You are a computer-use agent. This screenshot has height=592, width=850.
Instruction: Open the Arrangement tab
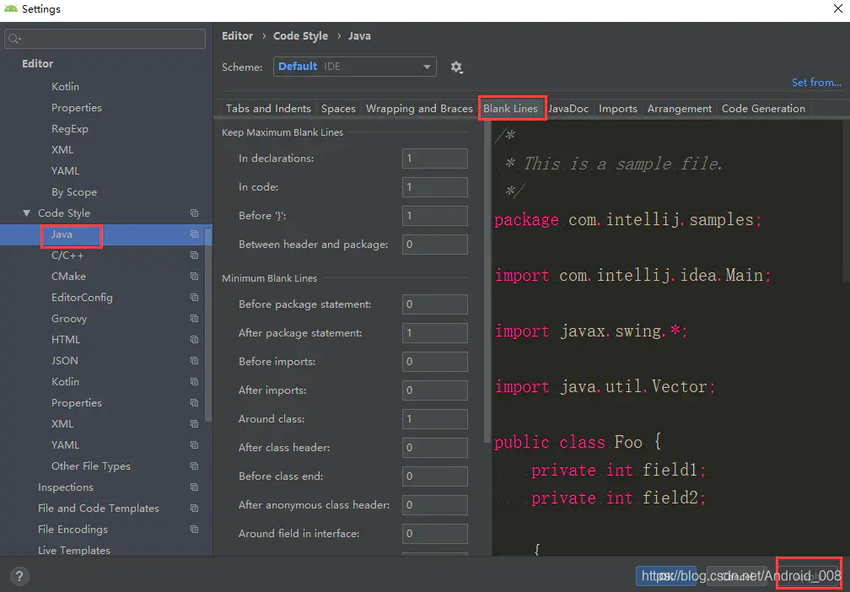(x=680, y=109)
